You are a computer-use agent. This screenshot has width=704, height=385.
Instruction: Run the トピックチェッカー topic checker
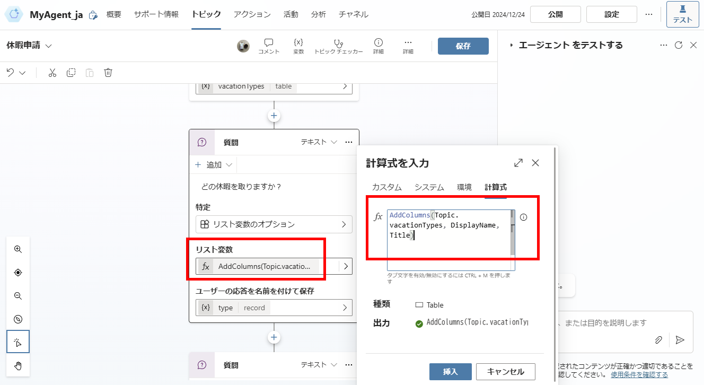[338, 46]
